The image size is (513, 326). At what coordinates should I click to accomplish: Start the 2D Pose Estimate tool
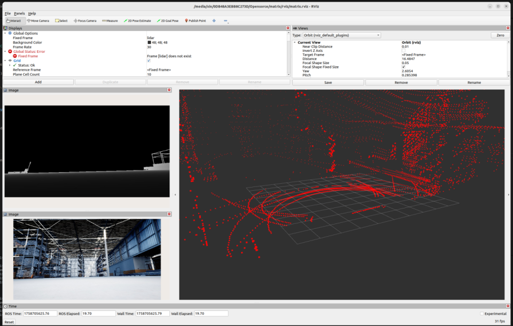(138, 21)
